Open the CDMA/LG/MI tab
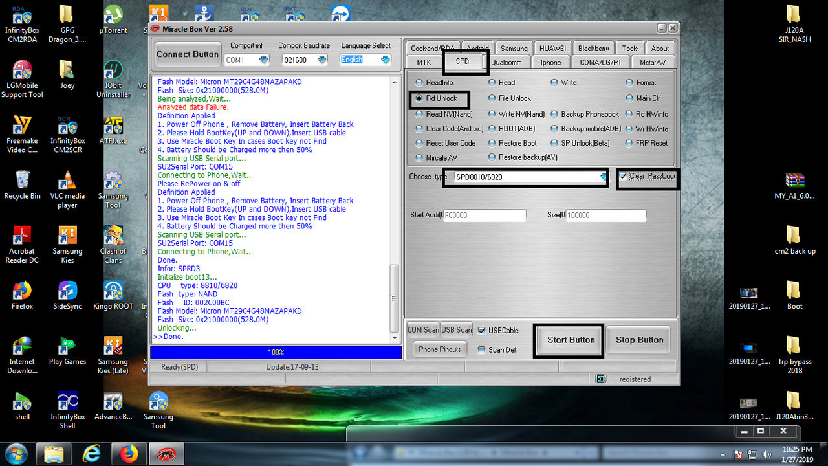Viewport: 828px width, 466px height. point(600,62)
